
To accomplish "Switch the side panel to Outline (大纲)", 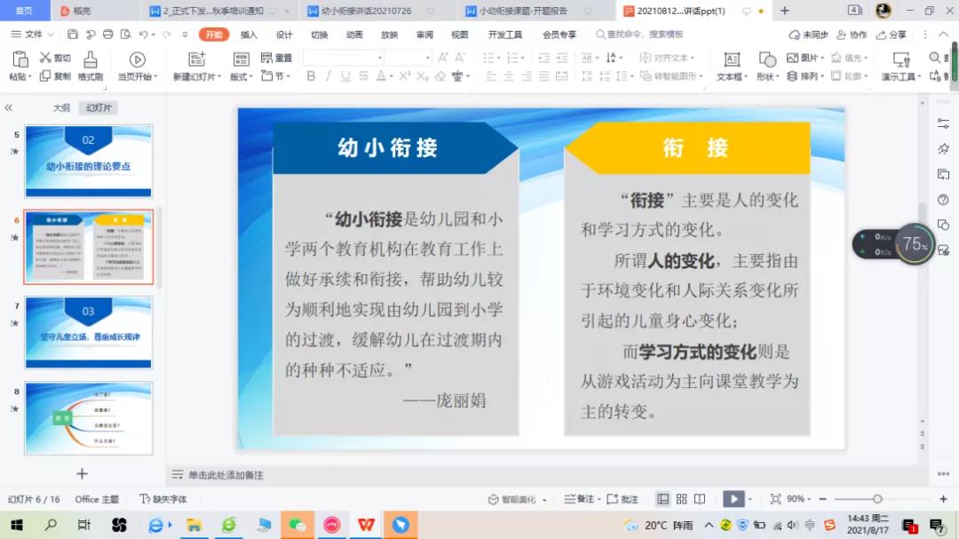I will [x=61, y=107].
